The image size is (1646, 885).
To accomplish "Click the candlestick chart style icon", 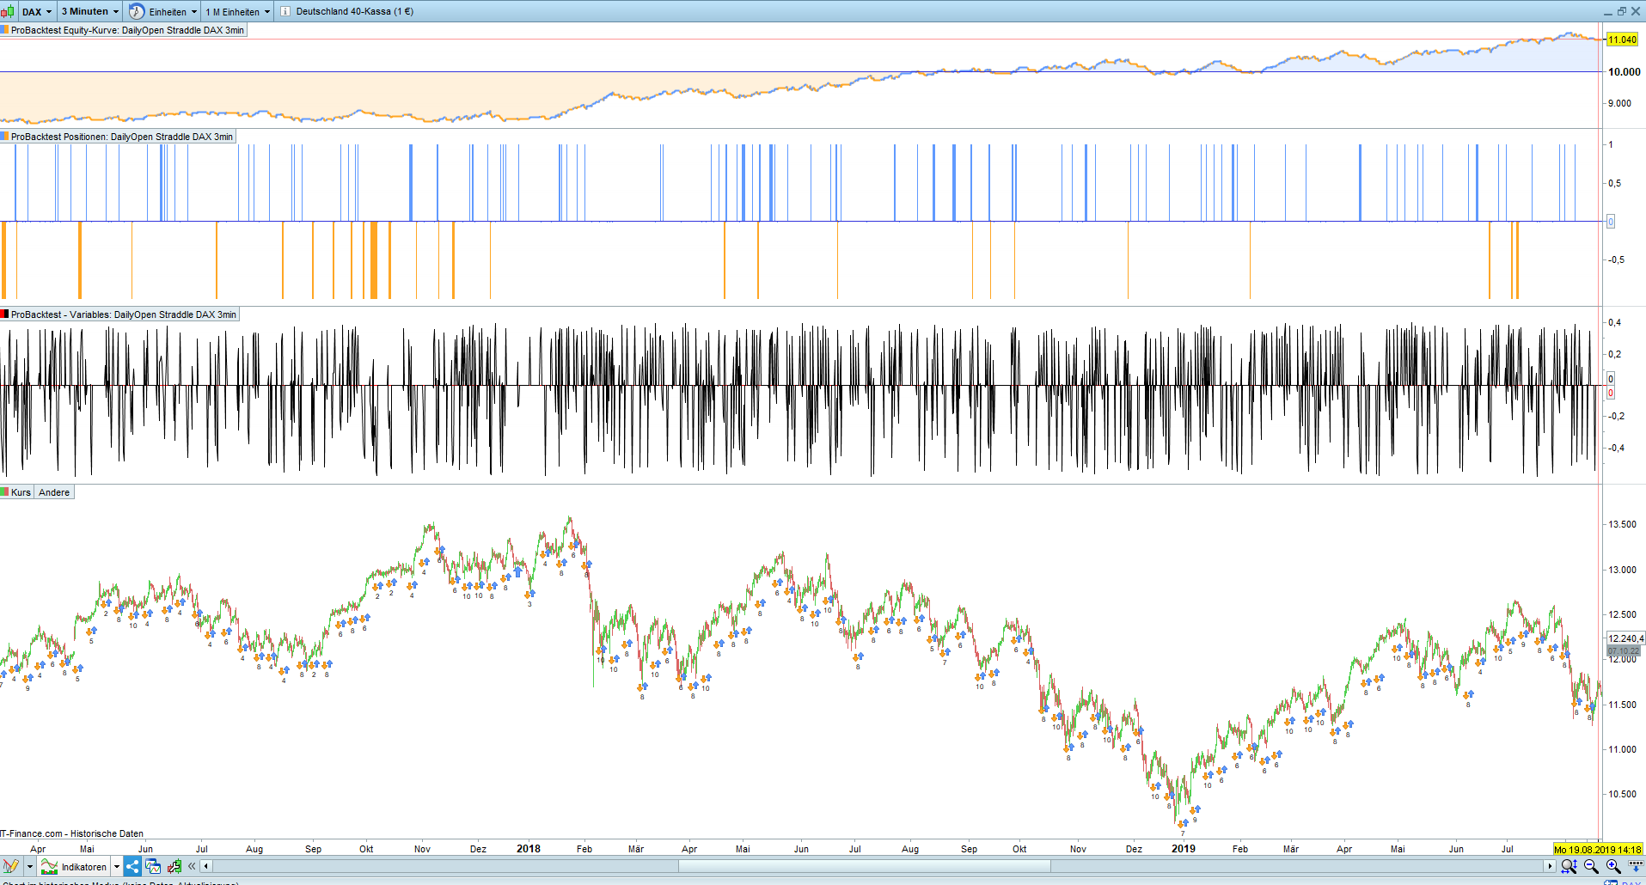I will [x=7, y=12].
